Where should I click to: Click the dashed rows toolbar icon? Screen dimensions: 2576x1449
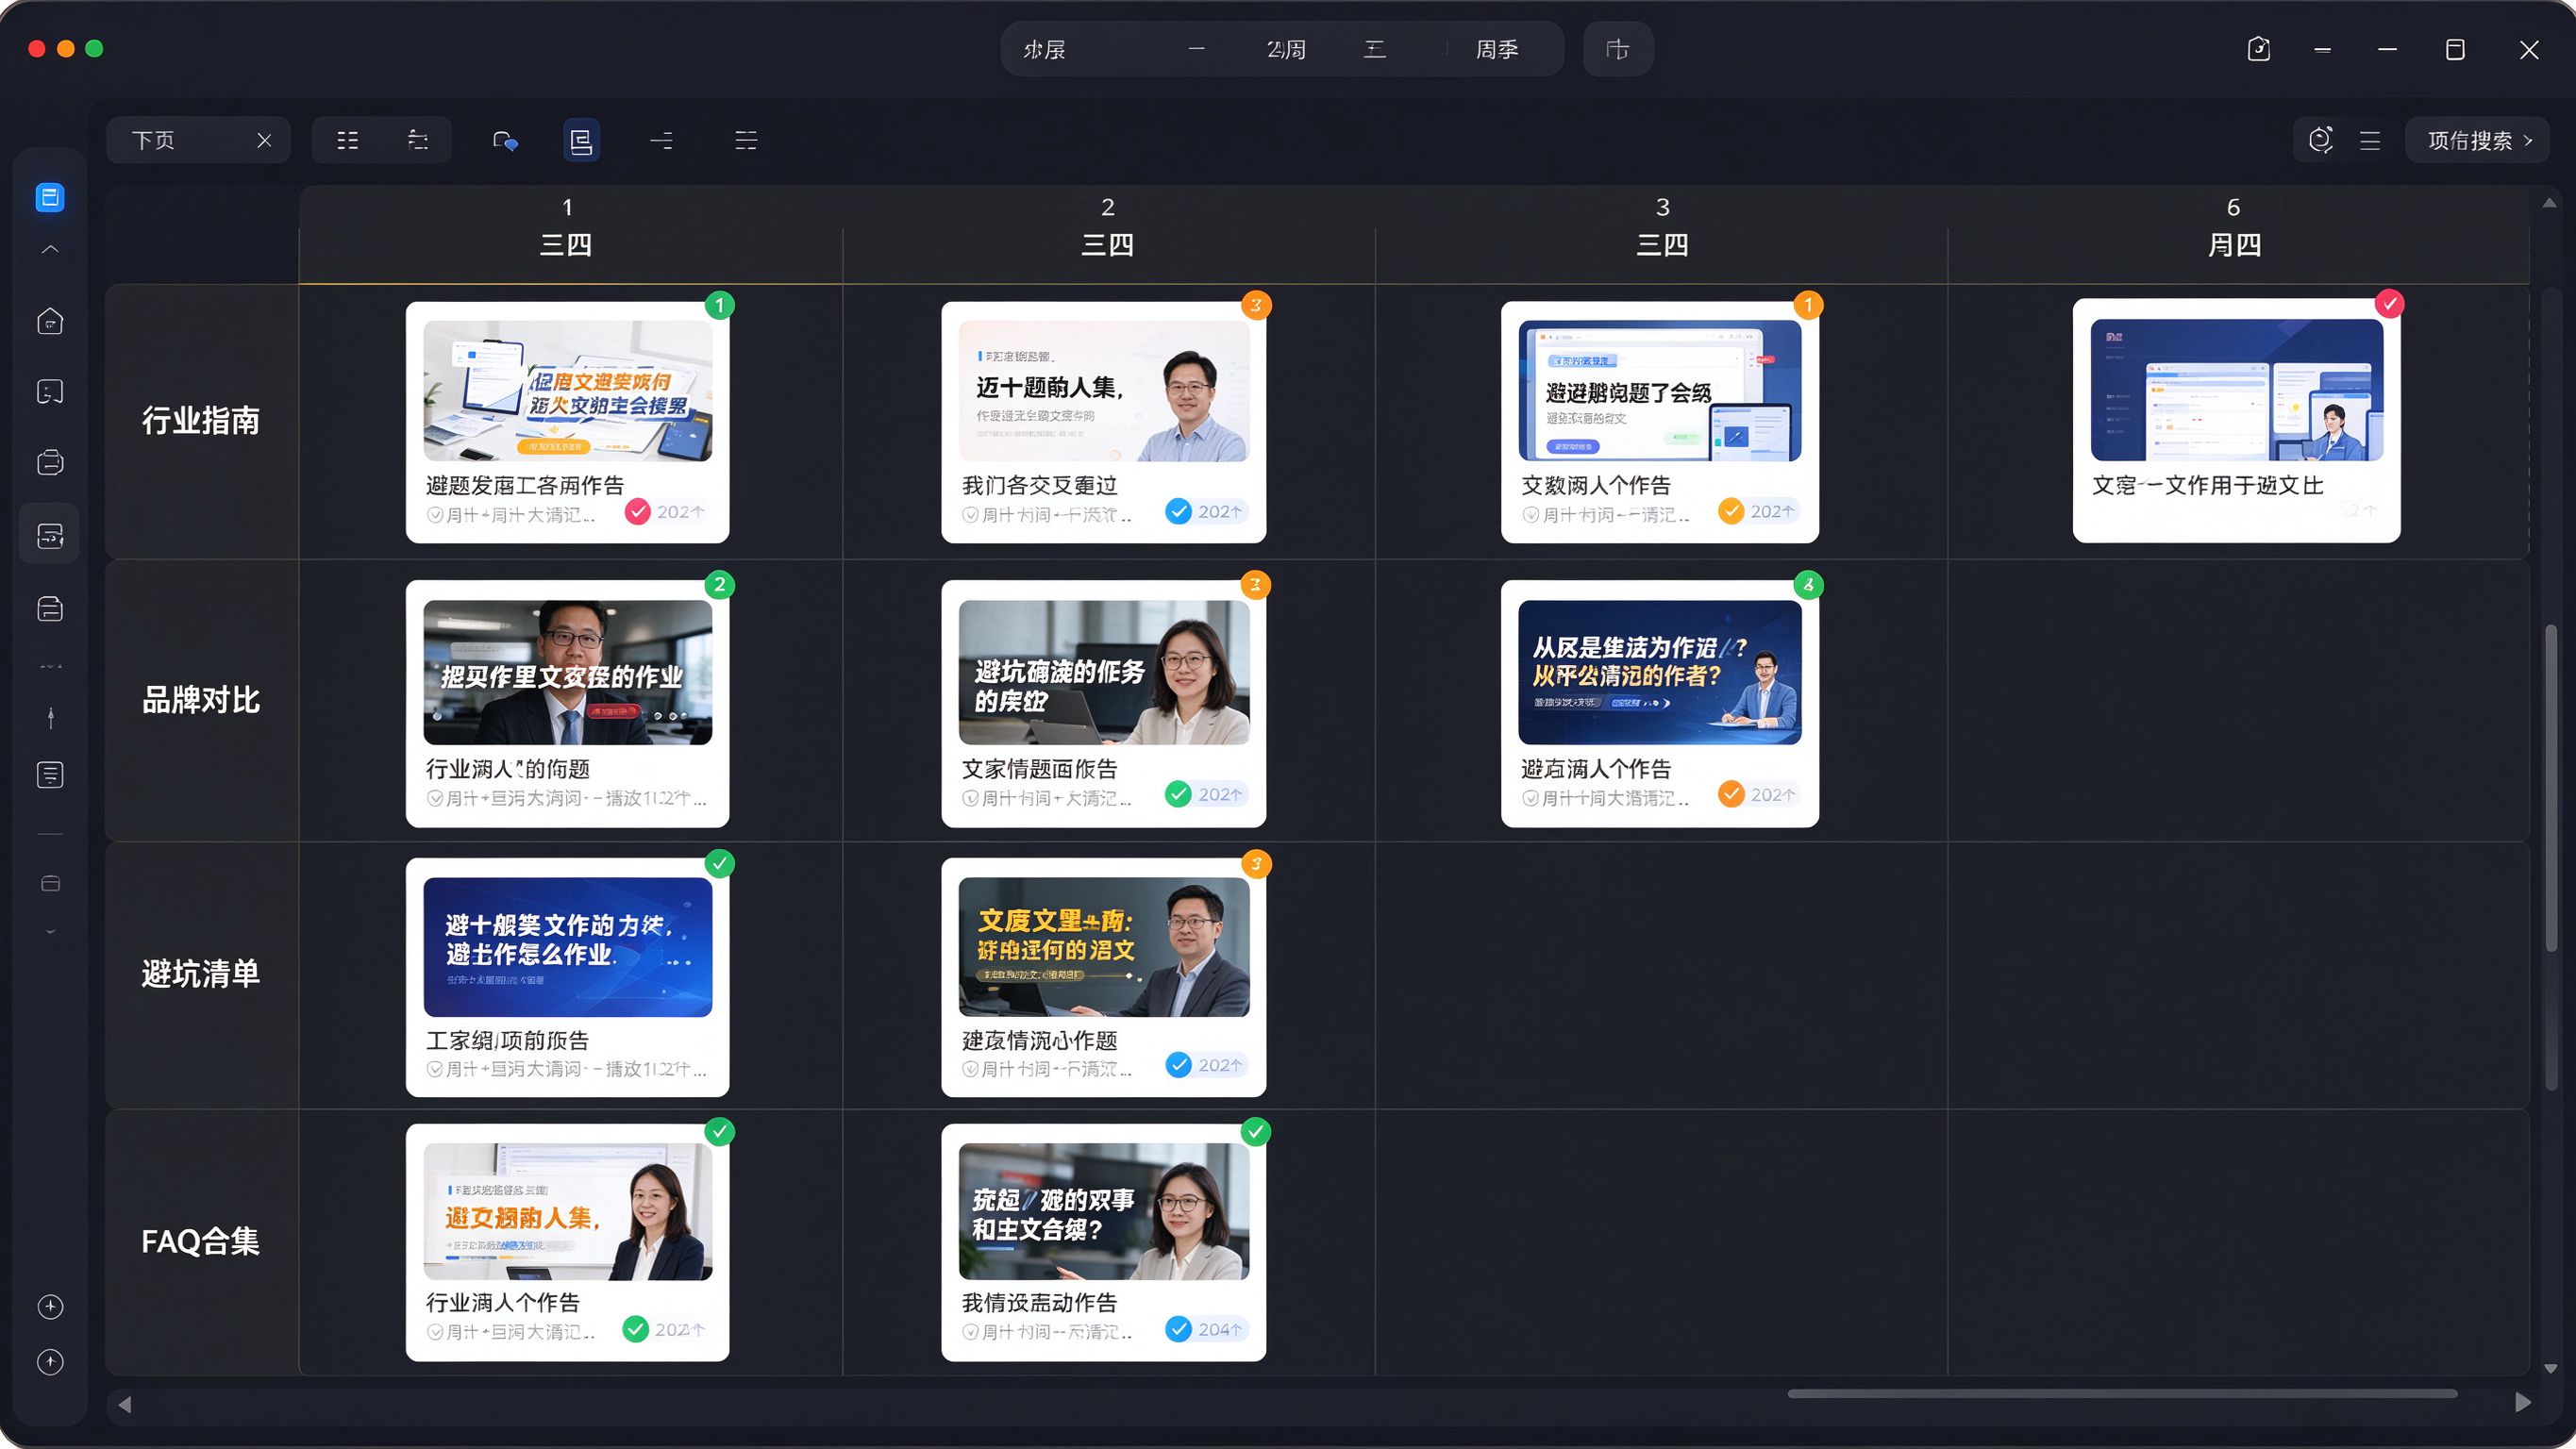point(746,140)
